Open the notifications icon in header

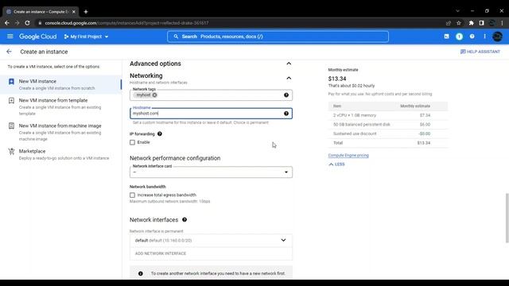pyautogui.click(x=459, y=37)
